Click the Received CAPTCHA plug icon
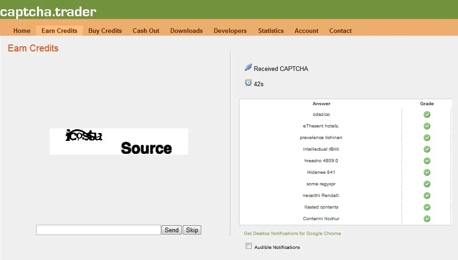 248,68
